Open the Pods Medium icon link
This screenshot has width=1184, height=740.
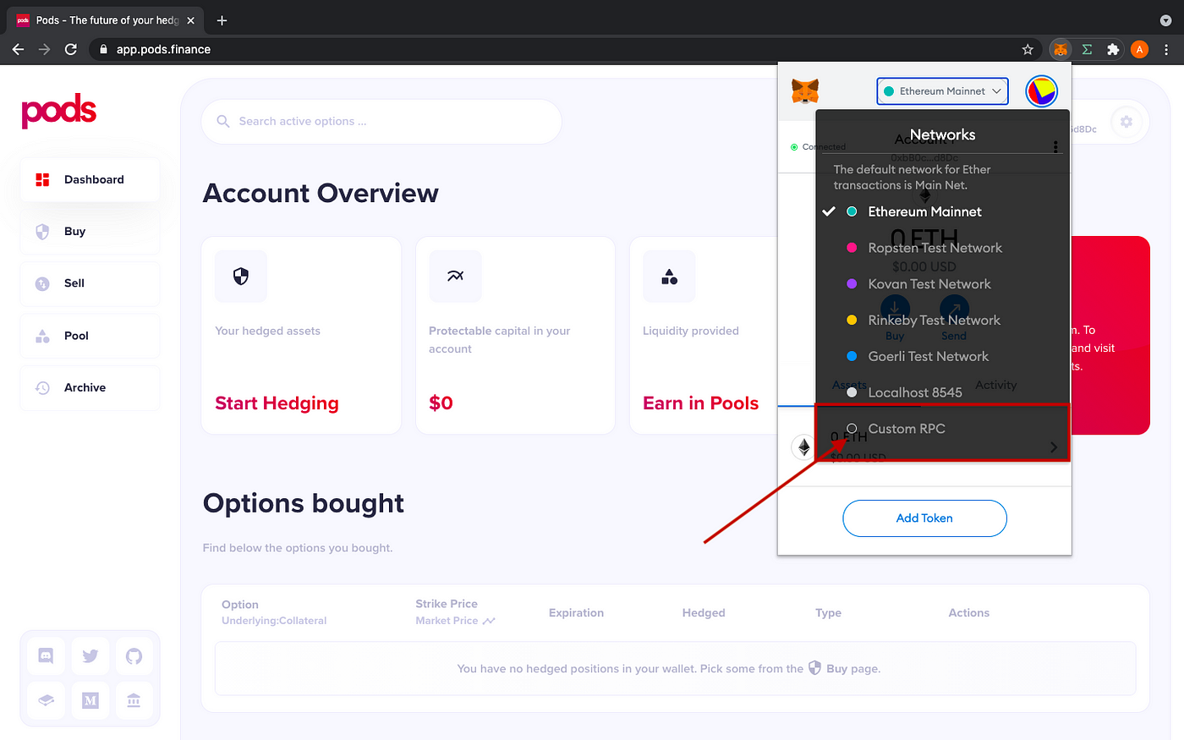(x=90, y=700)
